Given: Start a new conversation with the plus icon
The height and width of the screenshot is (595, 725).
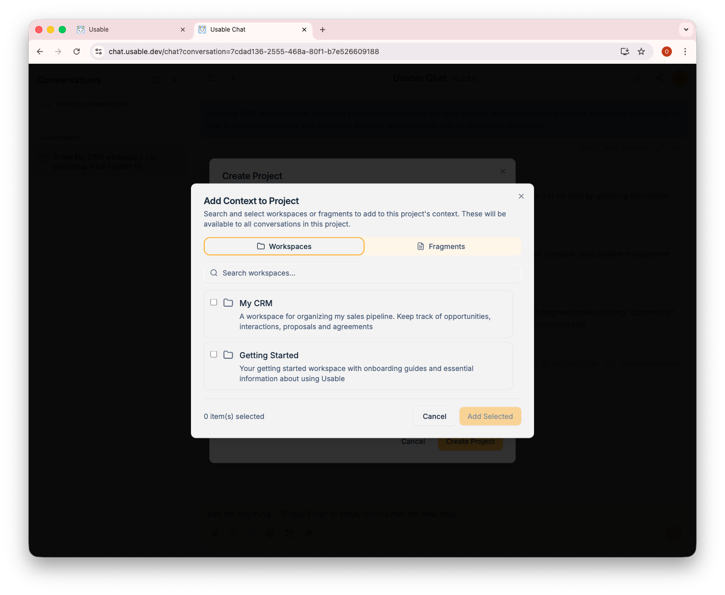Looking at the screenshot, I should 176,80.
